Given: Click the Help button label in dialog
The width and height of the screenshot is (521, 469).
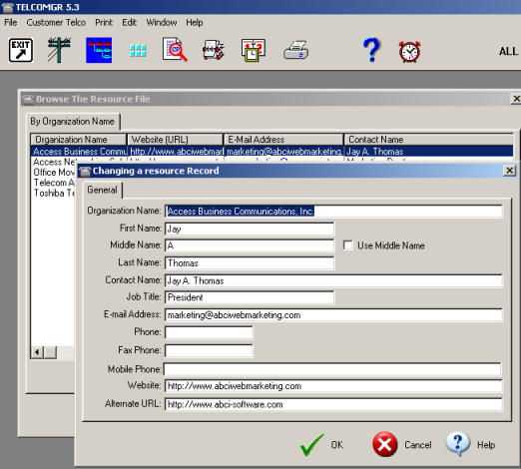Looking at the screenshot, I should [x=486, y=445].
